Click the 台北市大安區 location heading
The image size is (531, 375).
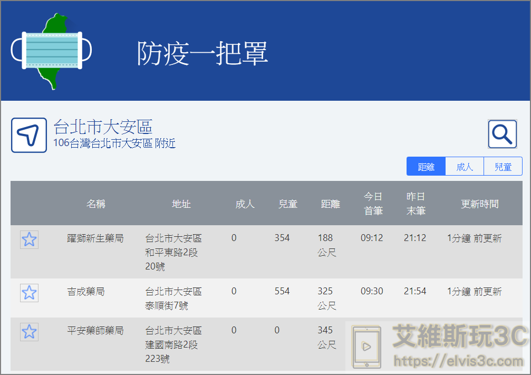[x=103, y=127]
